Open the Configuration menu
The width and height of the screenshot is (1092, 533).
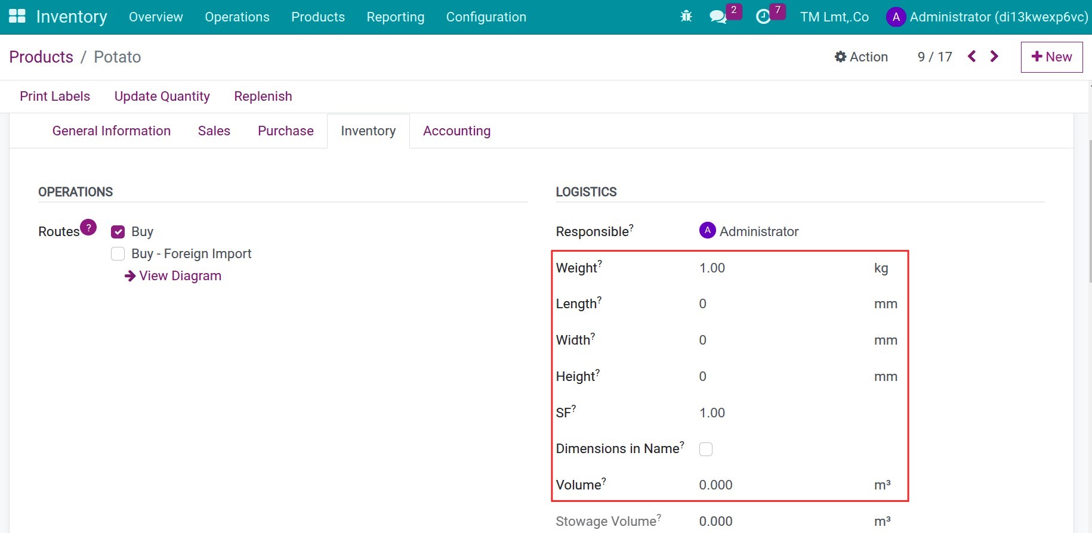[486, 17]
